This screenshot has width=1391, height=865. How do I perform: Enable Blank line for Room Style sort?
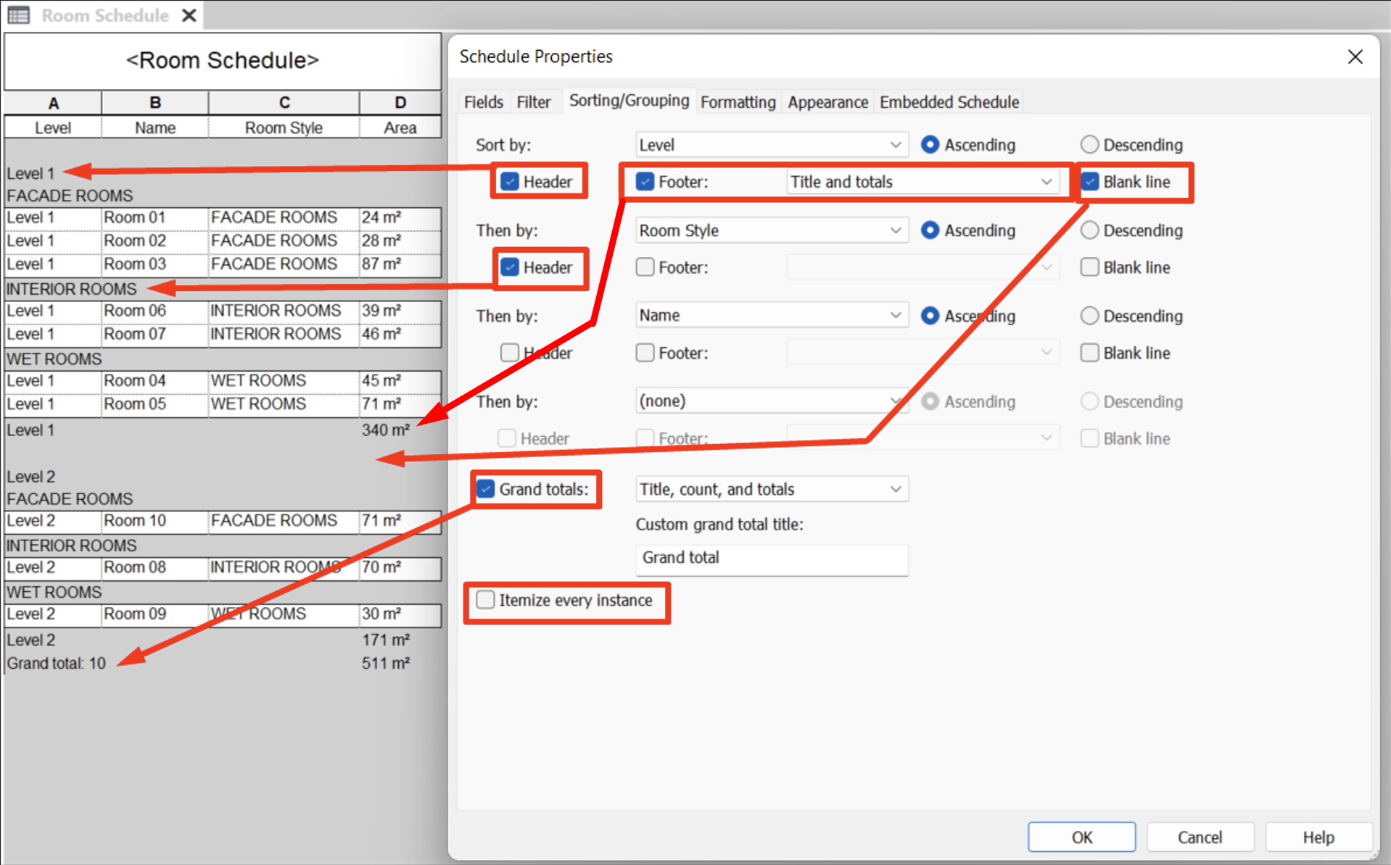1089,267
